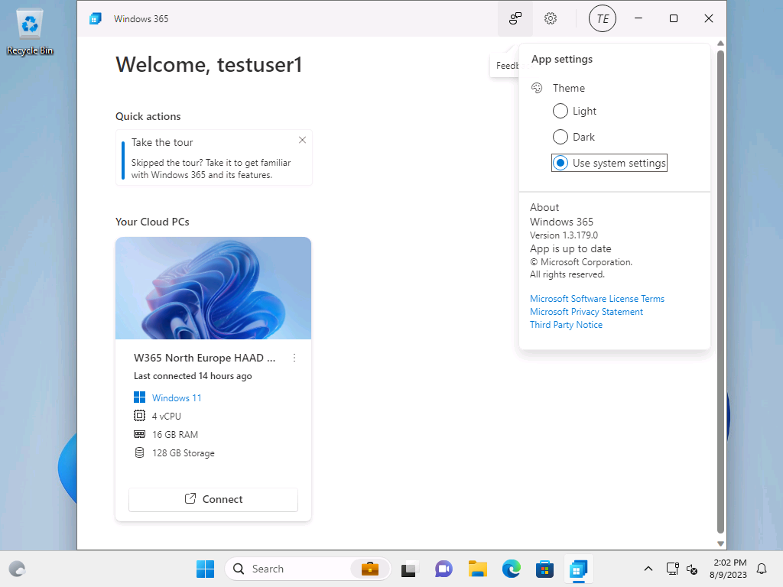Dismiss the Take the tour card
783x587 pixels.
(302, 141)
